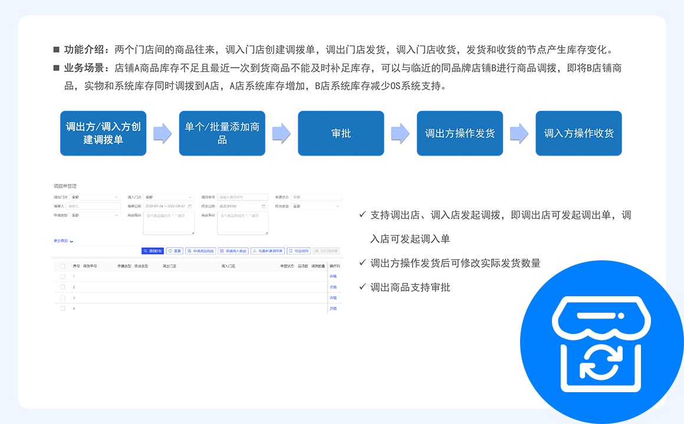Open the 调入门店 dropdown

pyautogui.click(x=168, y=197)
